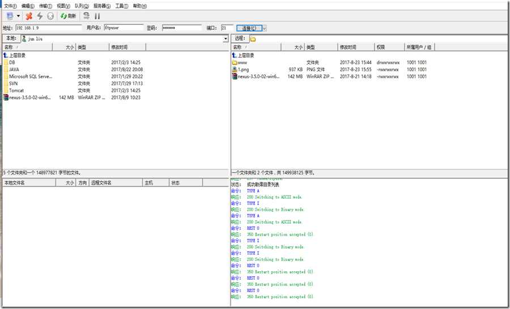
Task: Click local nexus file size 142 MB
Action: (x=66, y=98)
